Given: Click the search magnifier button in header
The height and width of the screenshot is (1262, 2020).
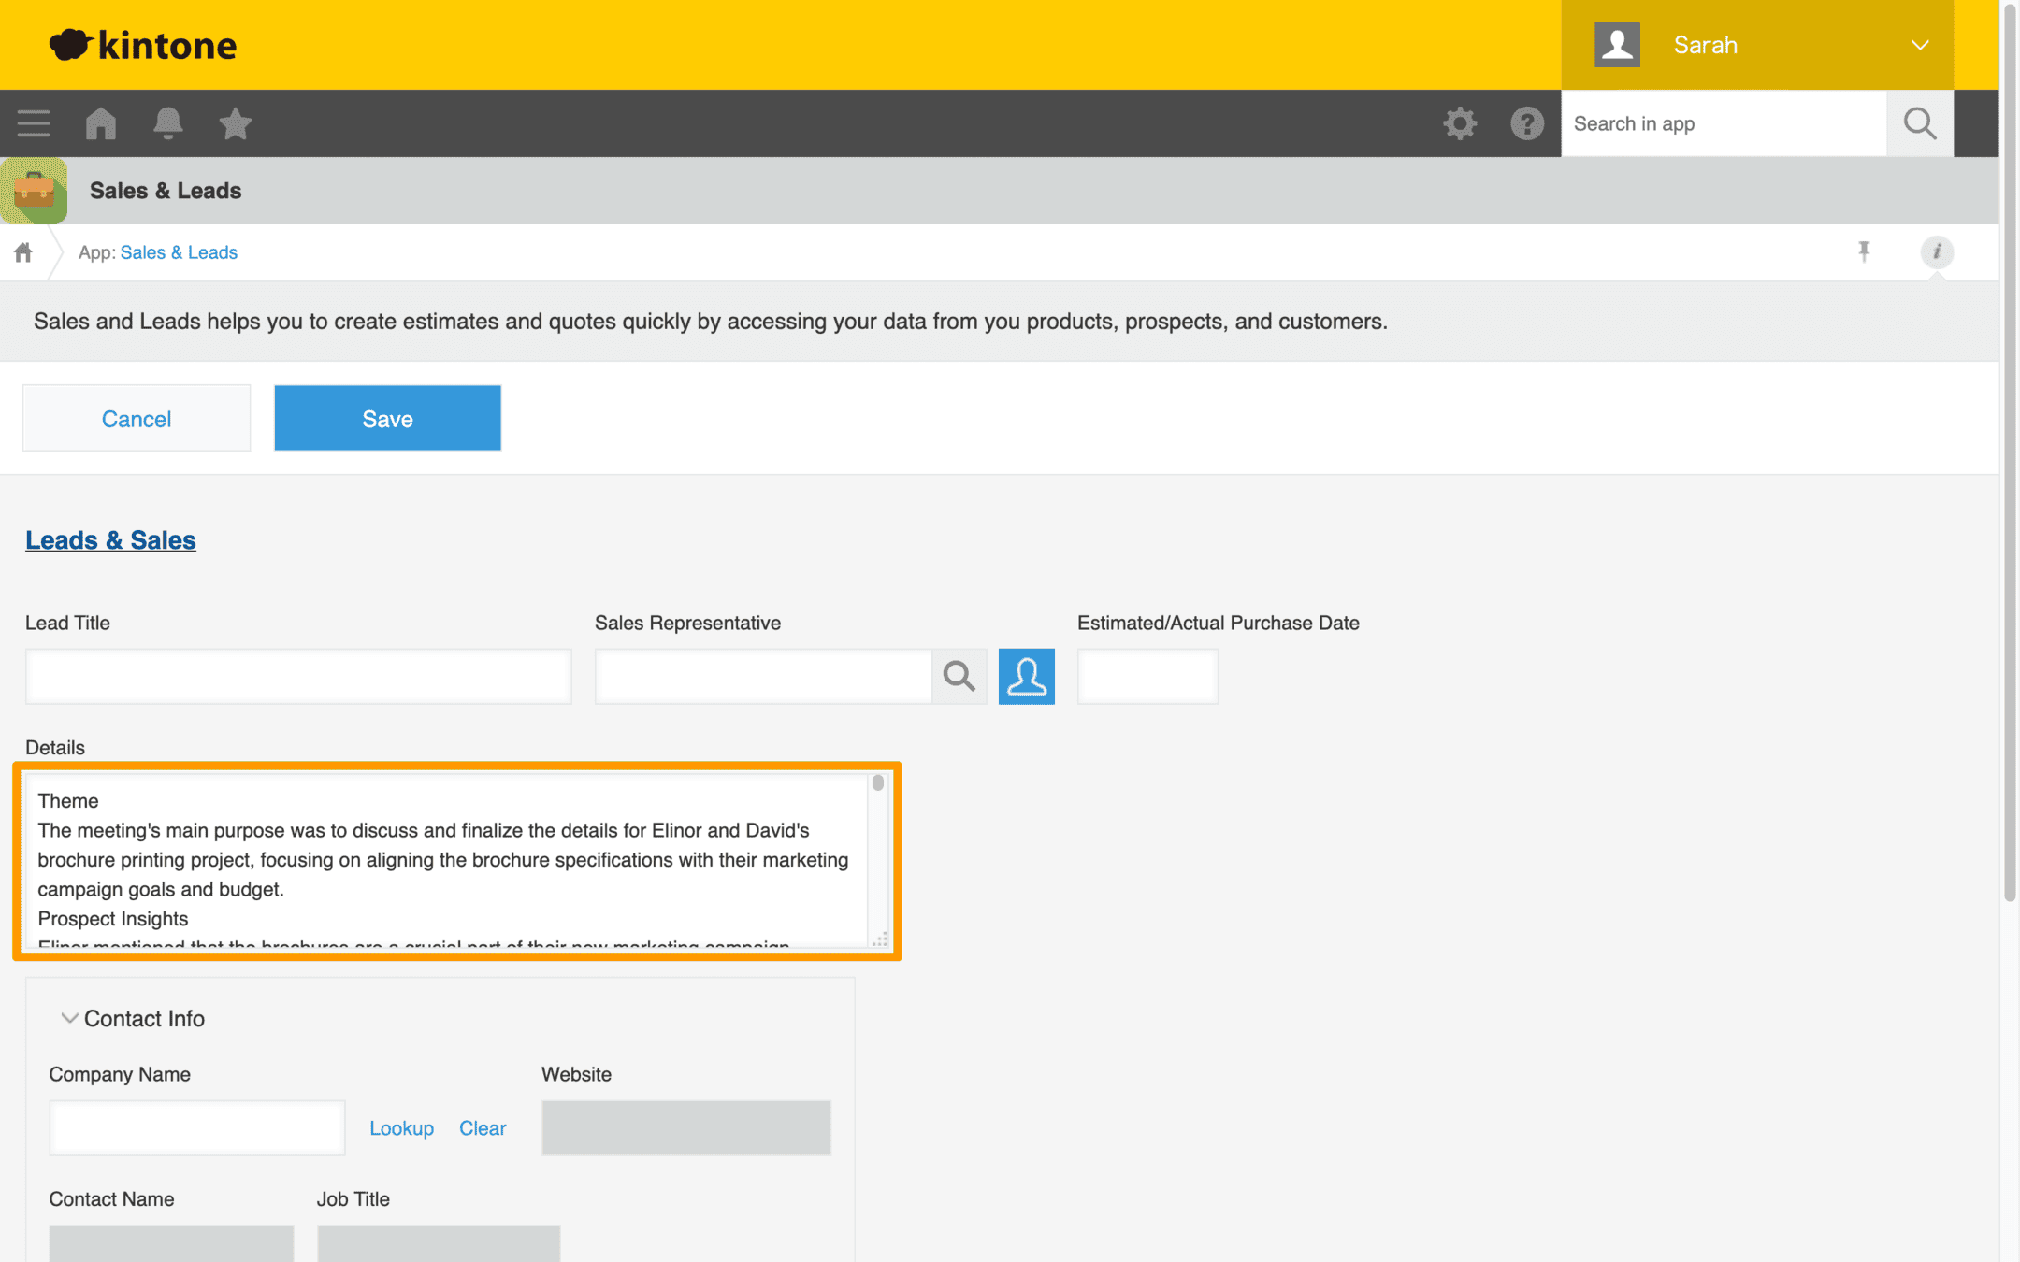Looking at the screenshot, I should click(1920, 123).
